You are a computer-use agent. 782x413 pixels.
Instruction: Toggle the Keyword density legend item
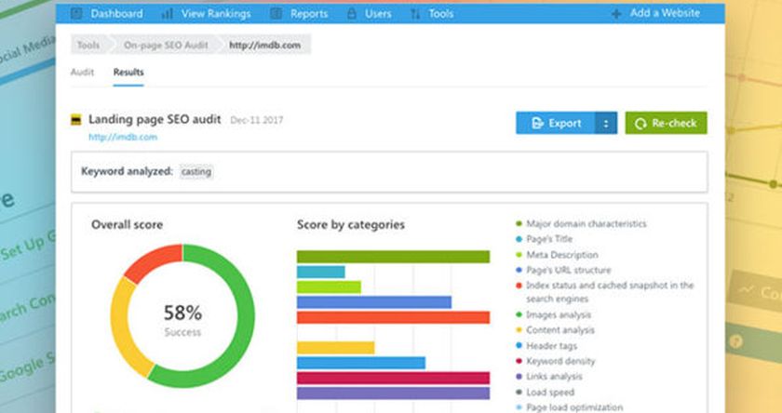tap(555, 361)
